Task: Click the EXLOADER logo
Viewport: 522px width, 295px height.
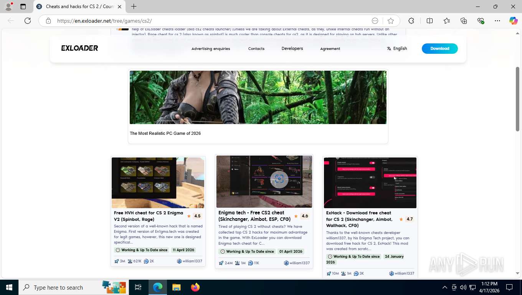Action: click(x=79, y=48)
